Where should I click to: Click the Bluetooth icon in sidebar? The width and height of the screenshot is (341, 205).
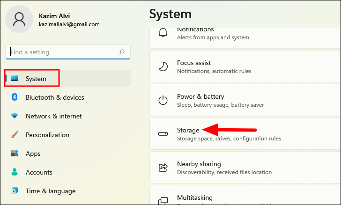pyautogui.click(x=15, y=97)
